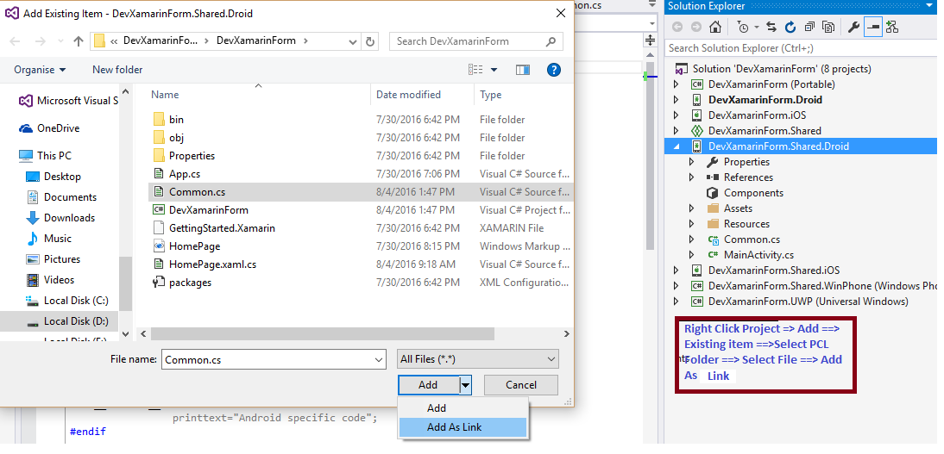
Task: Open the address bar previous locations dropdown
Action: (x=354, y=41)
